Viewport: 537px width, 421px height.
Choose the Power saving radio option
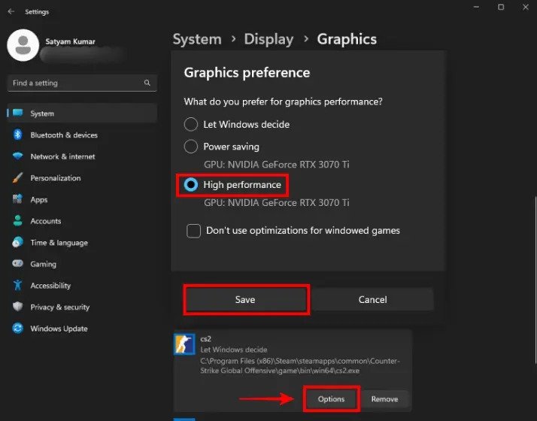click(191, 147)
